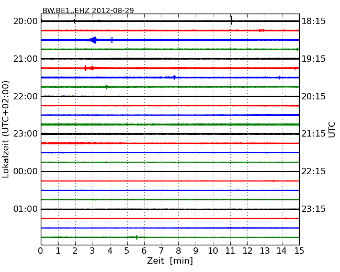The image size is (340, 272).
Task: Click the x-axis tick label 5
Action: 127,251
